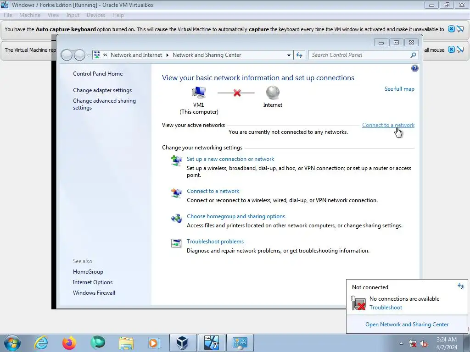
Task: Open Internet Options under See also
Action: 93,282
